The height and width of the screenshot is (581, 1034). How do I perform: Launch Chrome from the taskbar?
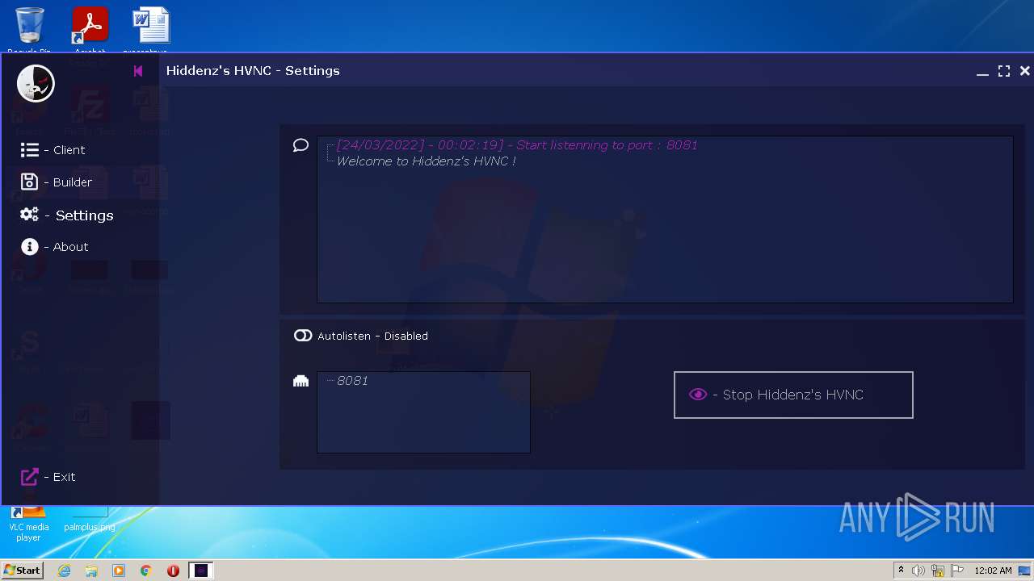(x=146, y=571)
